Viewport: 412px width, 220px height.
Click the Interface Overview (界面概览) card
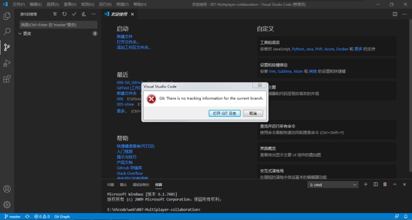click(x=327, y=152)
